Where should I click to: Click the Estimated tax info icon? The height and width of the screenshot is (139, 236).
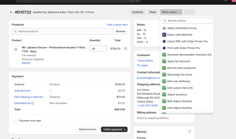[x=33, y=103]
